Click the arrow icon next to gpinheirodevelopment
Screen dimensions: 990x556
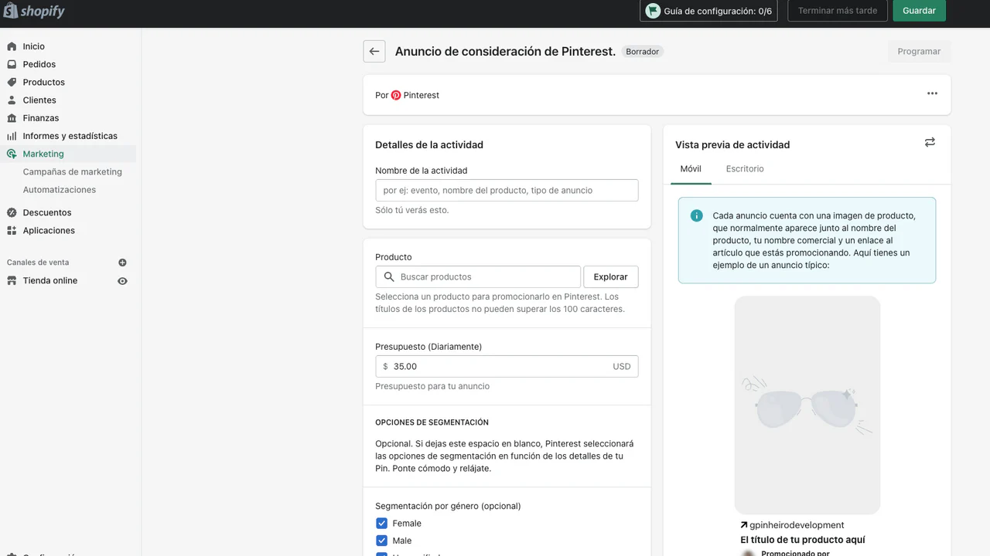click(744, 525)
